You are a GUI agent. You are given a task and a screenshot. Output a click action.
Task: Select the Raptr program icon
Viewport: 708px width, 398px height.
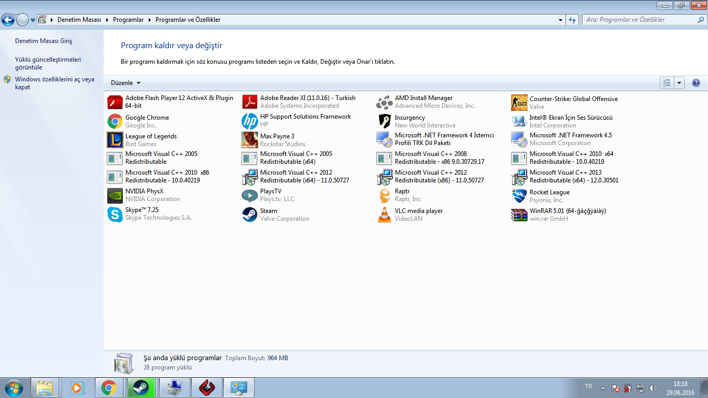(x=385, y=195)
